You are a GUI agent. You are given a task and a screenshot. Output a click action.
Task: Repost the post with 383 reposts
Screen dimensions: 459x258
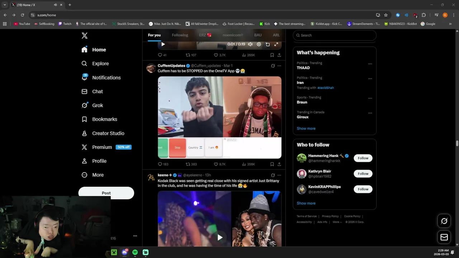coord(191,164)
